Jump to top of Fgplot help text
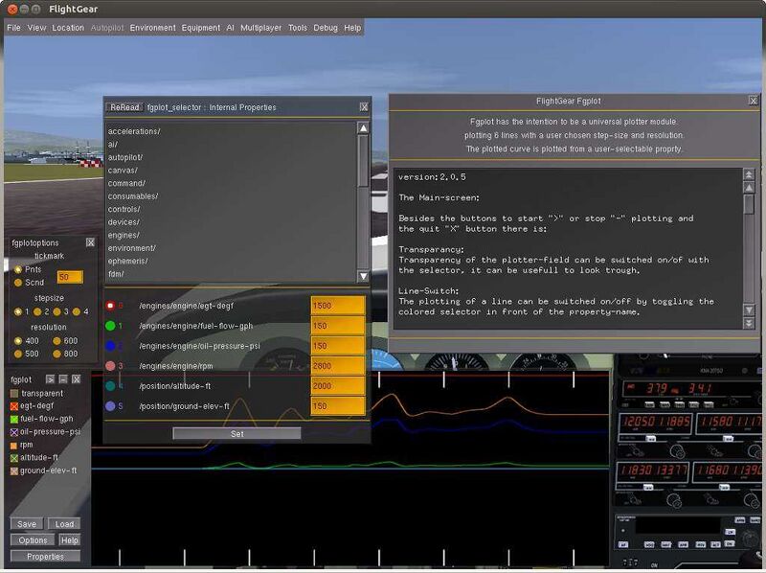Screen dimensions: 766x573 pyautogui.click(x=749, y=174)
